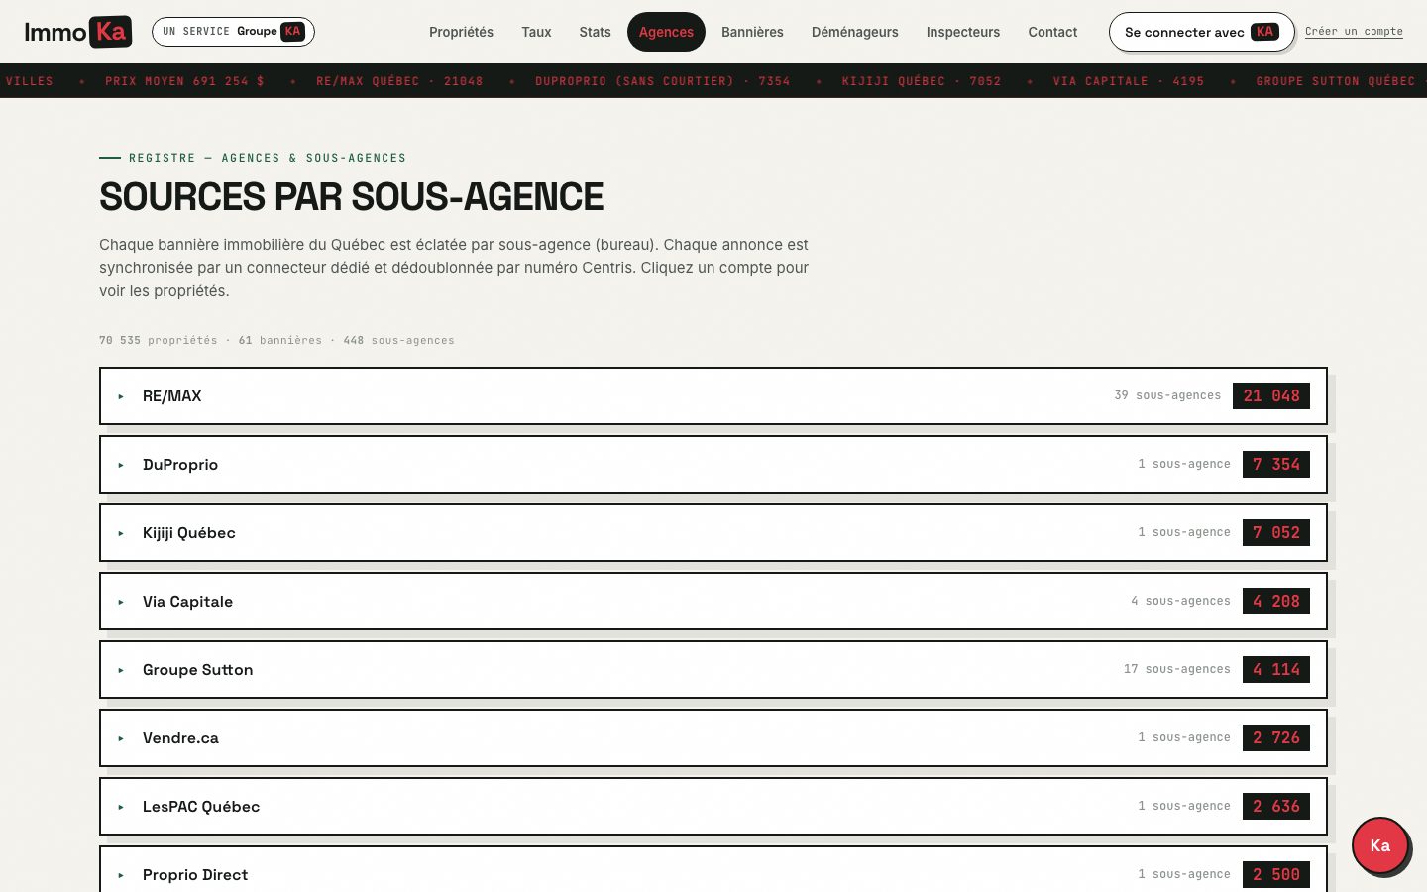Click the 70 535 propriétés summary text
The width and height of the screenshot is (1427, 892).
coord(158,340)
